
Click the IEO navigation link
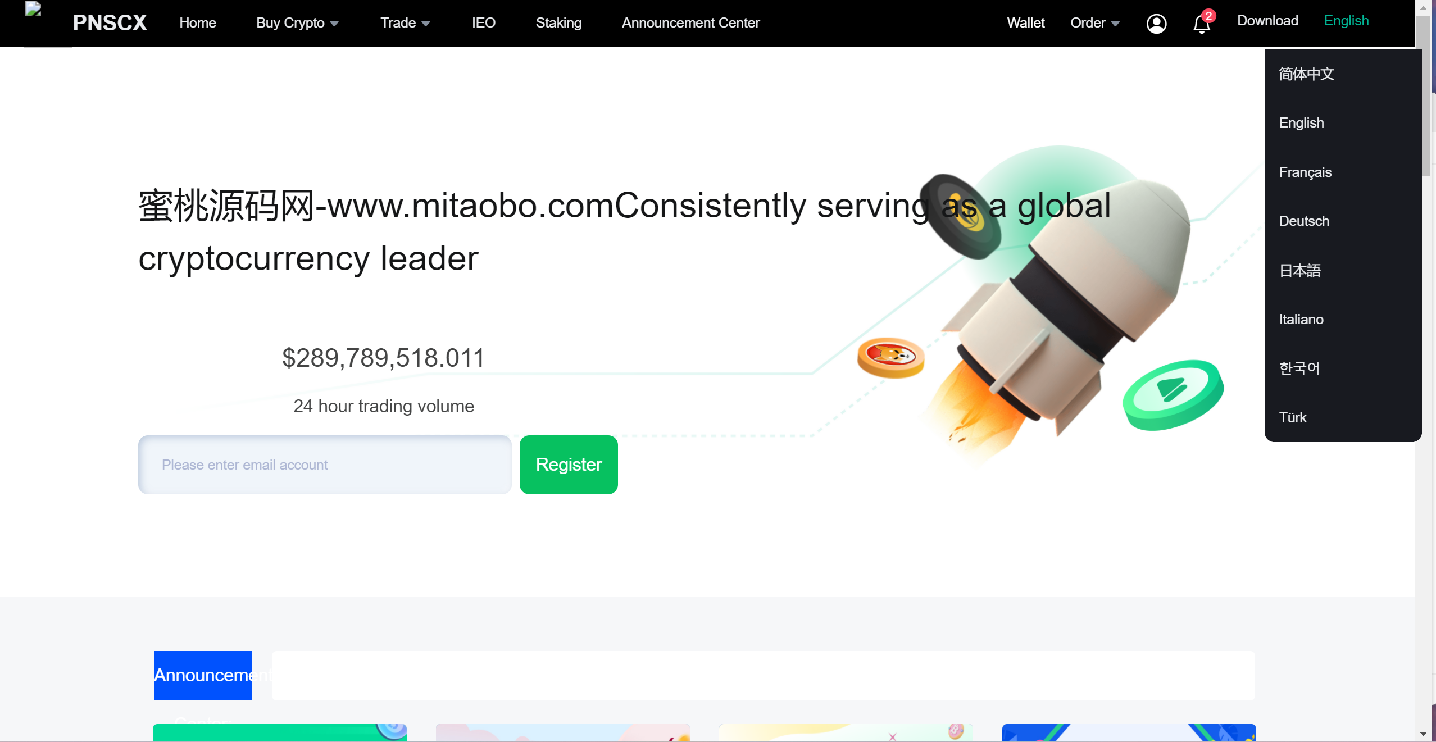pos(484,22)
